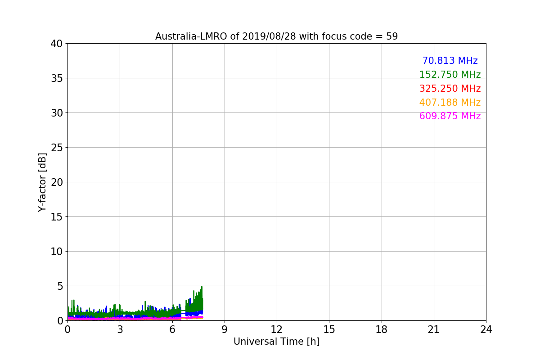Click the y-axis tick label 40
This screenshot has width=540, height=360.
56,44
